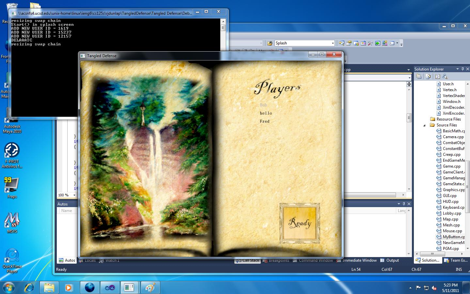
Task: Switch to Visual Studio infinity taskbar icon
Action: (x=110, y=287)
